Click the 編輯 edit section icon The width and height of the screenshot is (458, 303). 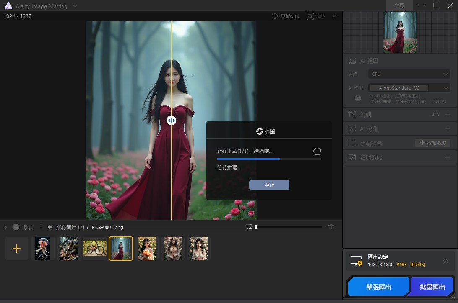[352, 115]
